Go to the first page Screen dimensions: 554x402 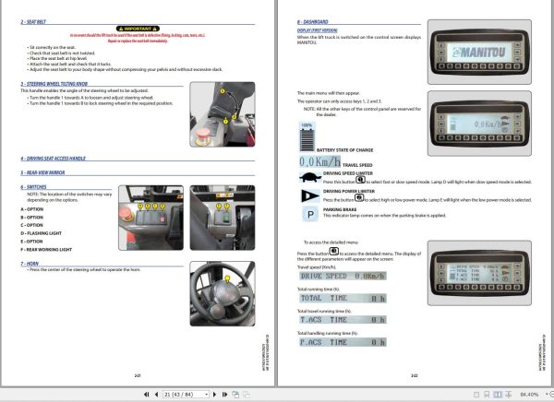[146, 395]
